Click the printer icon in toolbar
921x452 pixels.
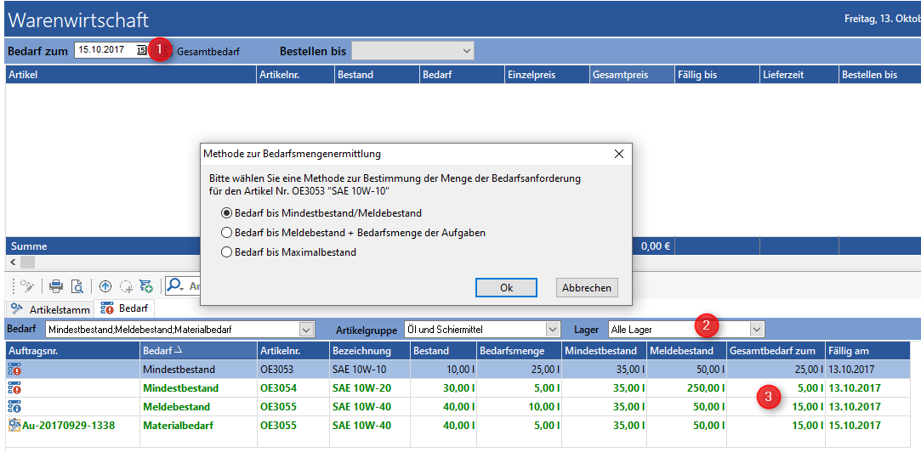coord(56,285)
